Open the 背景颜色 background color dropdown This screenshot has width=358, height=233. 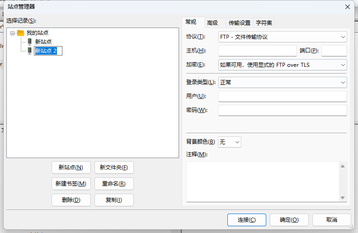tap(230, 142)
